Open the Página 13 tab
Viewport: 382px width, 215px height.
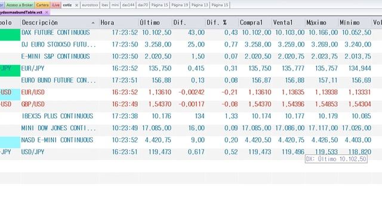click(199, 5)
